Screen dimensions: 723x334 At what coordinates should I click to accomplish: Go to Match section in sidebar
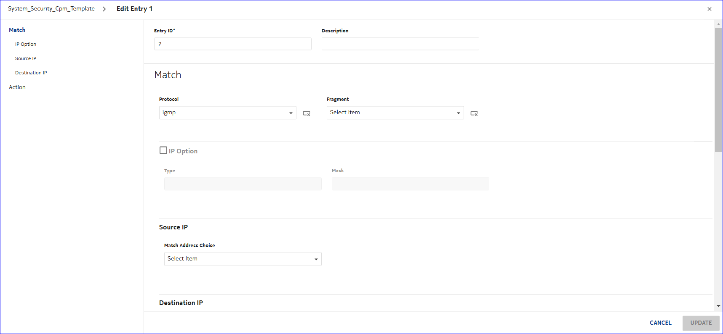17,30
